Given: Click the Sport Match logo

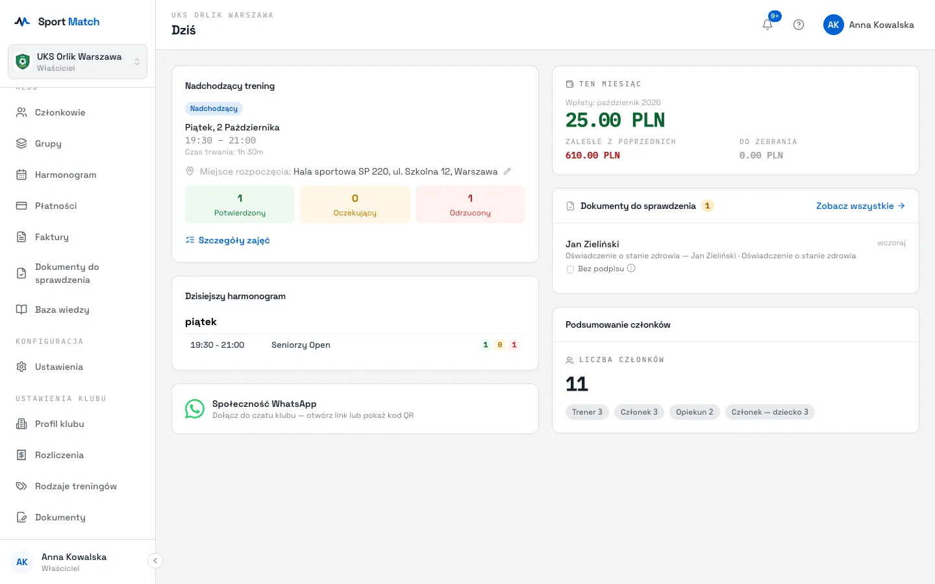Looking at the screenshot, I should point(57,21).
